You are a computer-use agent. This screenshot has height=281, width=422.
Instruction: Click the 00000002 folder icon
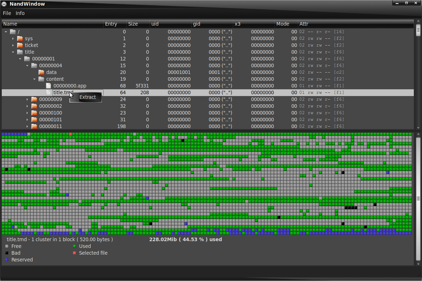coord(34,106)
